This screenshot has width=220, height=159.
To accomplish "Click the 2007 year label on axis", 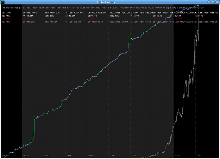I will pos(133,155).
